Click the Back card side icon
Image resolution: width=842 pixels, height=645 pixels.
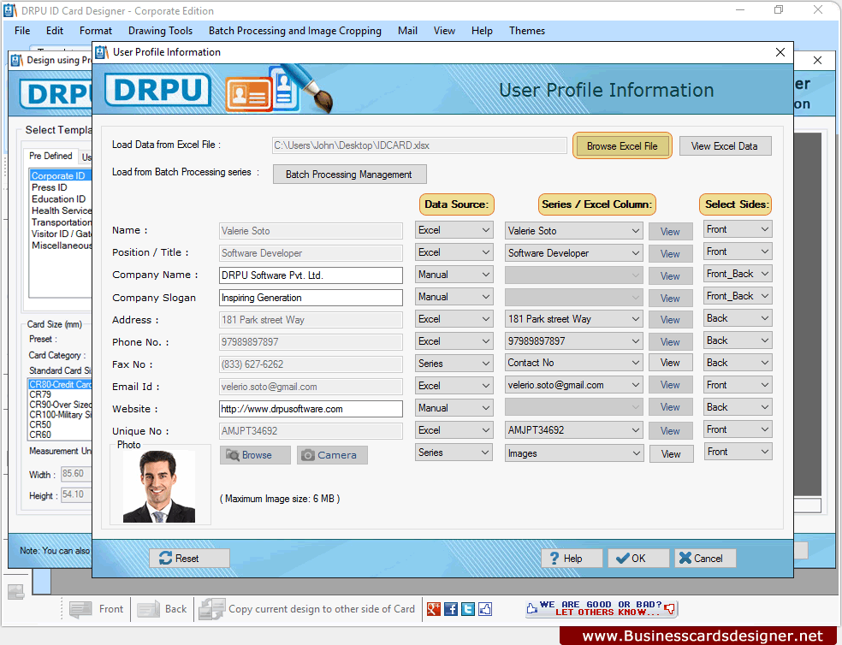[x=148, y=609]
